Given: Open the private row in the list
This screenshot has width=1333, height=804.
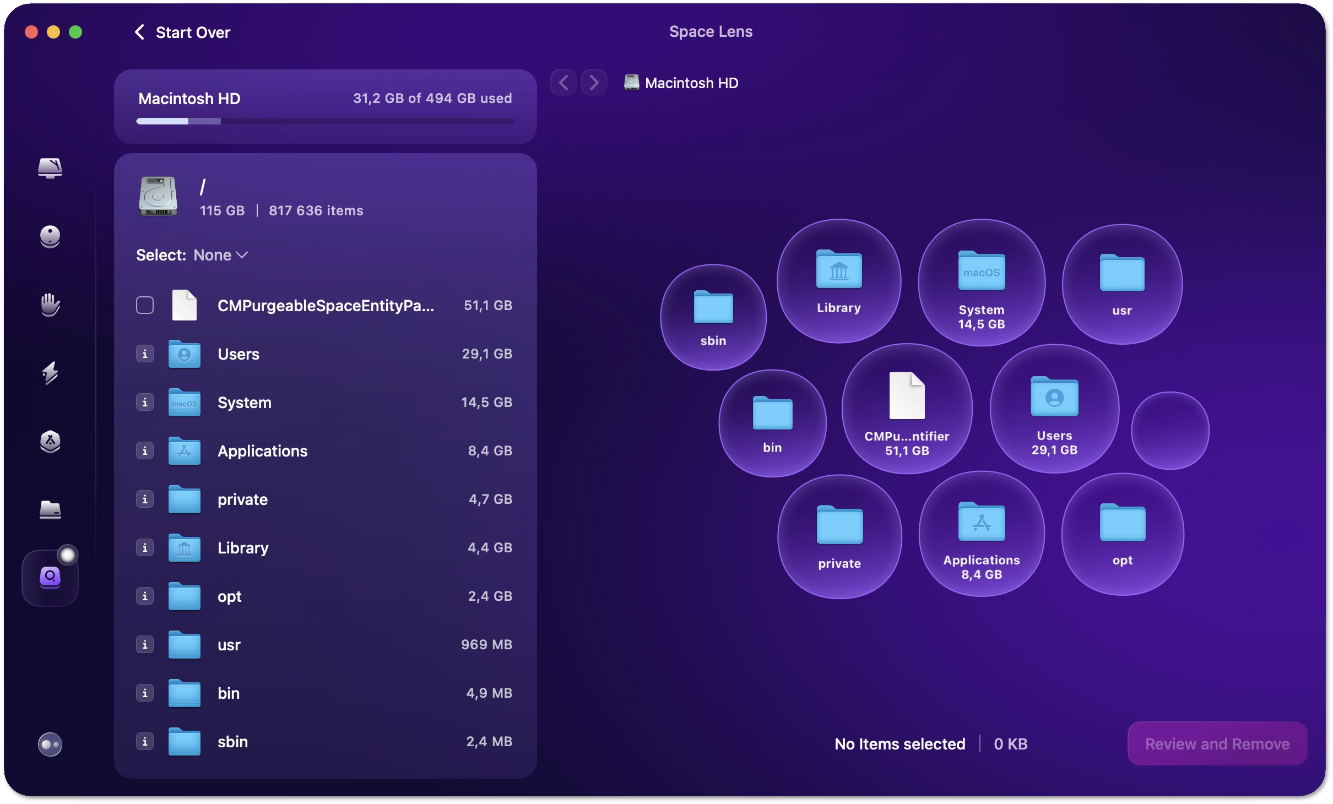Looking at the screenshot, I should (325, 499).
